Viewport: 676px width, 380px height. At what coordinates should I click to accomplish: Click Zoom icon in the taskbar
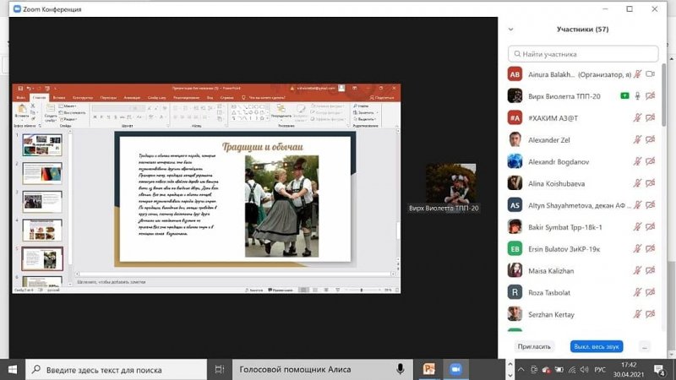pyautogui.click(x=455, y=369)
